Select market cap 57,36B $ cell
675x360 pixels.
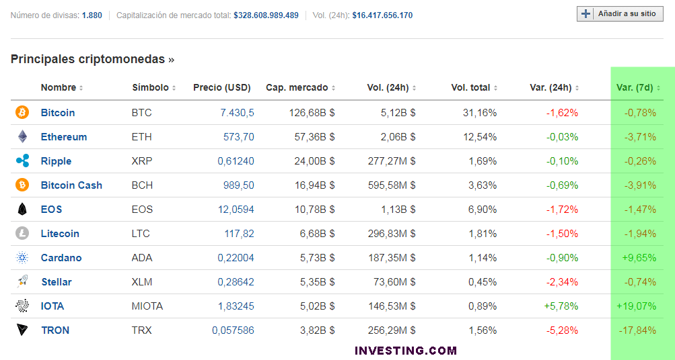point(314,136)
